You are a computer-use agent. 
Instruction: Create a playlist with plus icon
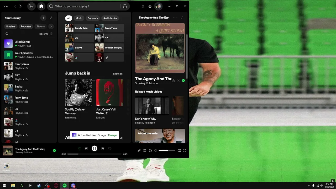point(43,18)
